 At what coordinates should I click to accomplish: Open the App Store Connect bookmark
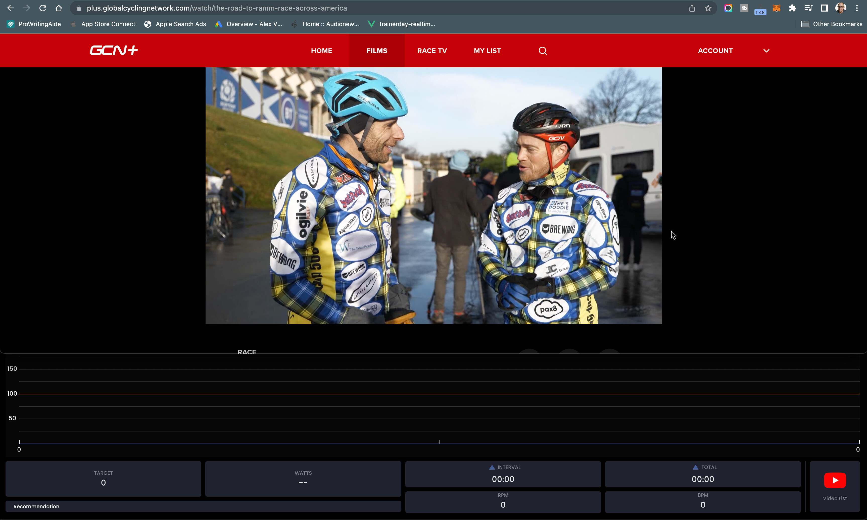[103, 24]
